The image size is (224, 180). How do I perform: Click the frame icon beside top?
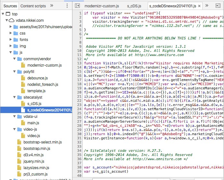tap(8, 14)
